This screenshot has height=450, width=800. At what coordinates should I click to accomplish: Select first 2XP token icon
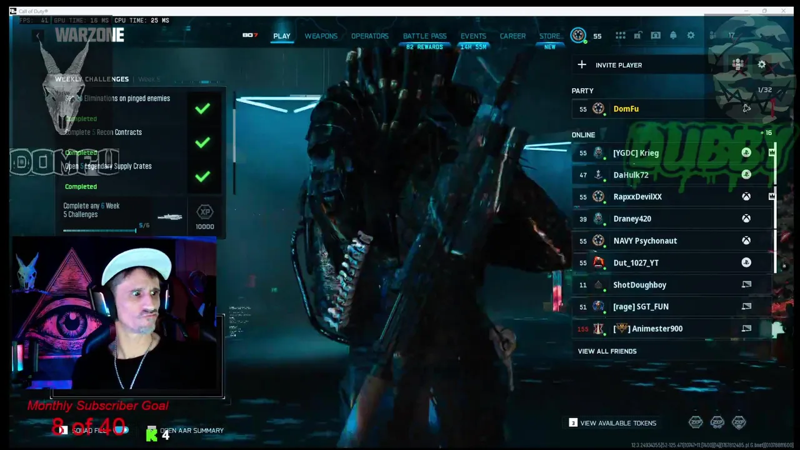[696, 422]
